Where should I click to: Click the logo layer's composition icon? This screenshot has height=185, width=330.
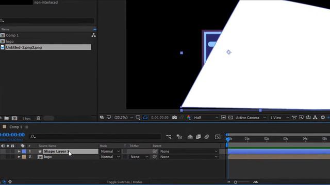pyautogui.click(x=40, y=157)
